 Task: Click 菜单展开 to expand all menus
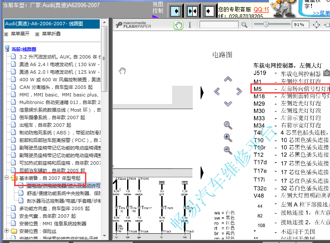coord(20,34)
